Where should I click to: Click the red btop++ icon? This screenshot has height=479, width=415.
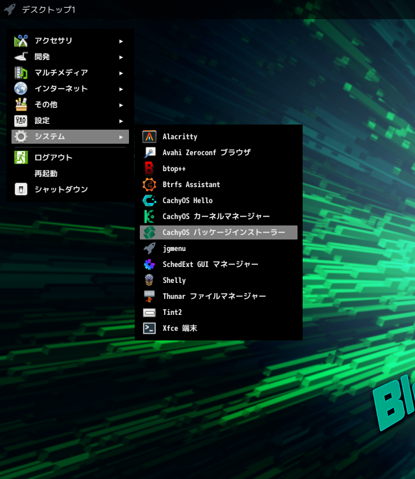click(x=149, y=169)
